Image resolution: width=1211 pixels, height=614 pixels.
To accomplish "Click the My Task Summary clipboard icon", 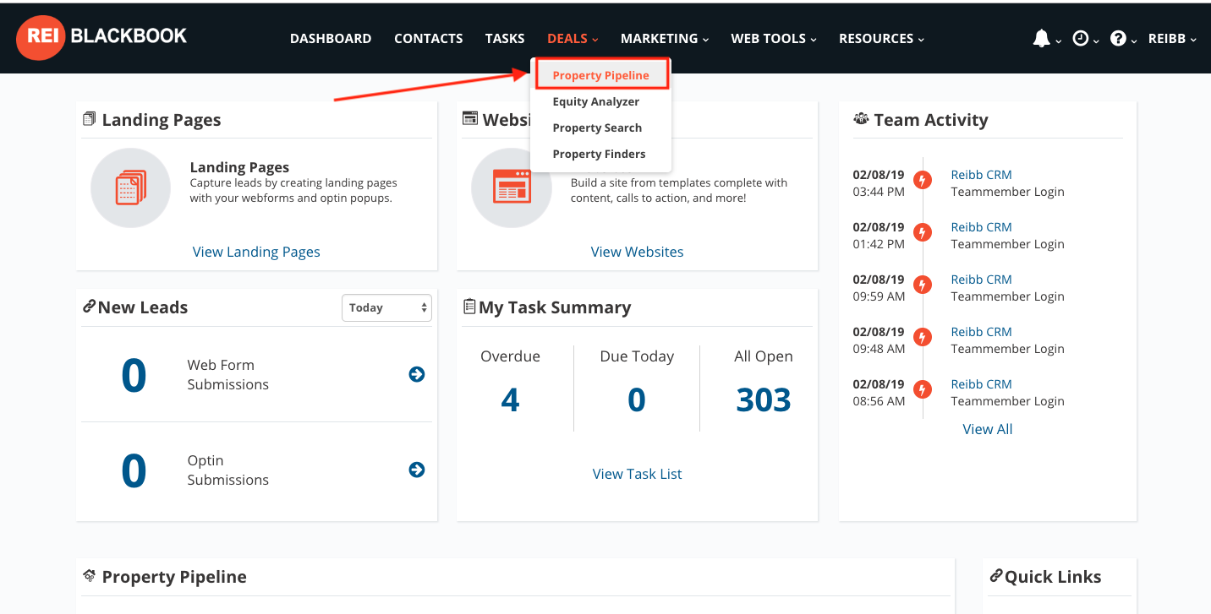I will 469,307.
